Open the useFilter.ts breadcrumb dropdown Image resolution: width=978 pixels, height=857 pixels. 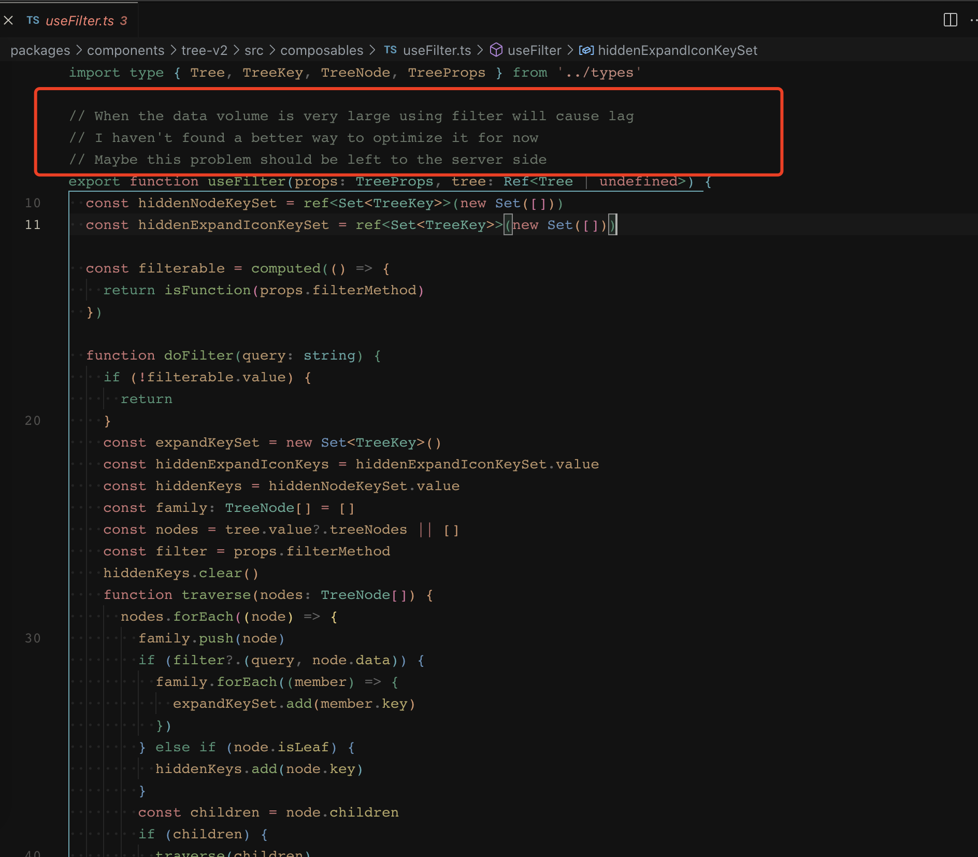(x=437, y=50)
